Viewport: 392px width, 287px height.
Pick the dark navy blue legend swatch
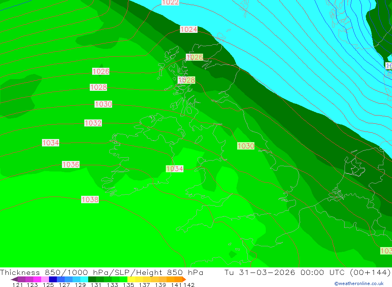point(53,279)
